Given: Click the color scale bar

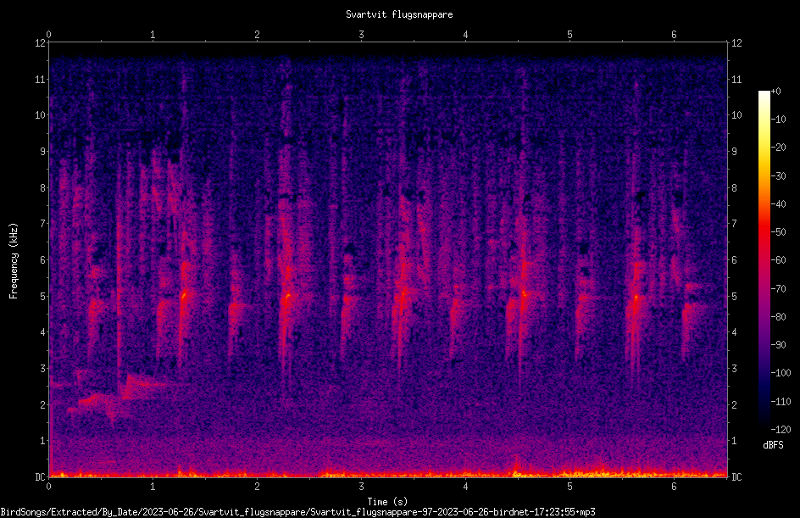Looking at the screenshot, I should (764, 260).
